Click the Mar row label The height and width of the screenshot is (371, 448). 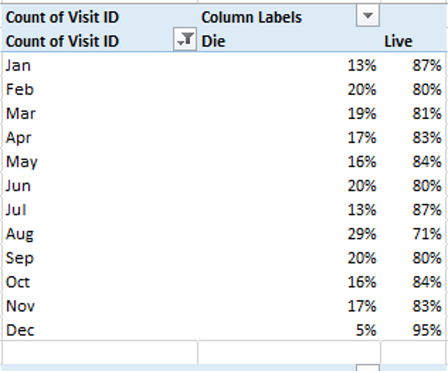click(x=21, y=114)
